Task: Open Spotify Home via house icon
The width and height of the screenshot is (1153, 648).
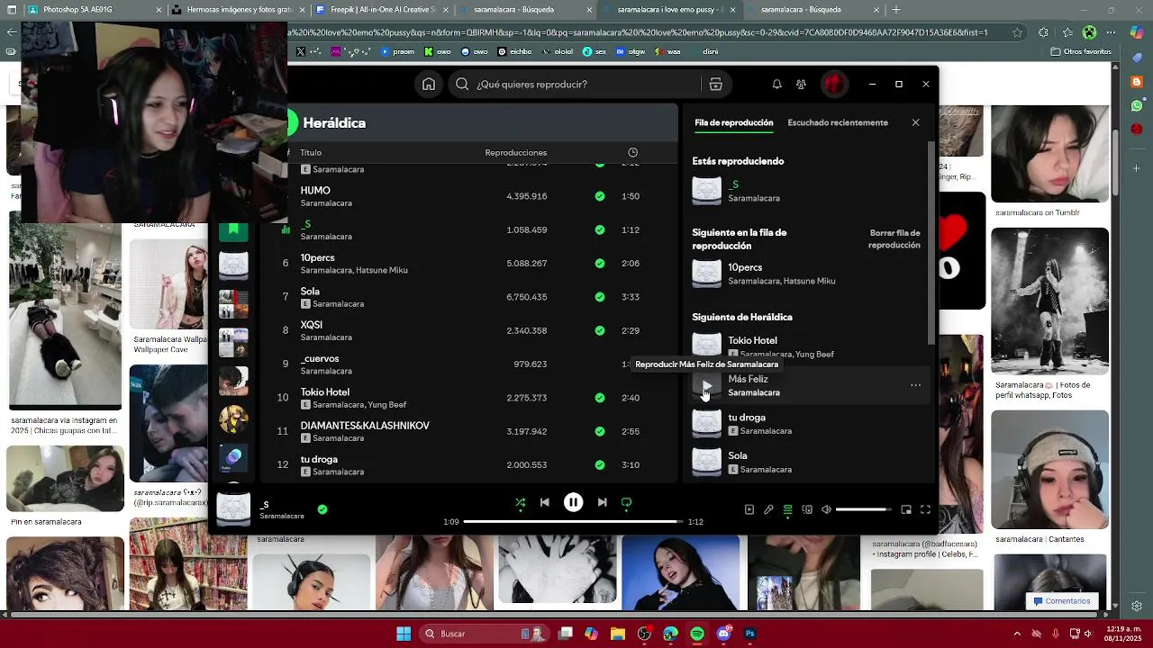Action: (429, 84)
